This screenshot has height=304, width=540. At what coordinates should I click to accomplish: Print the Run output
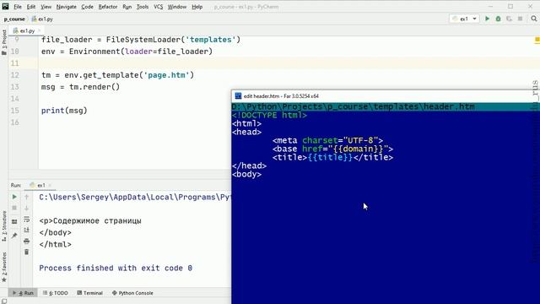[26, 241]
